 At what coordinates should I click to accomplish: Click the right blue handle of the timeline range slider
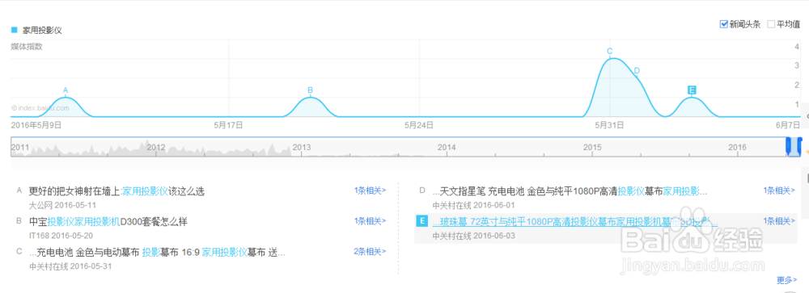point(799,146)
